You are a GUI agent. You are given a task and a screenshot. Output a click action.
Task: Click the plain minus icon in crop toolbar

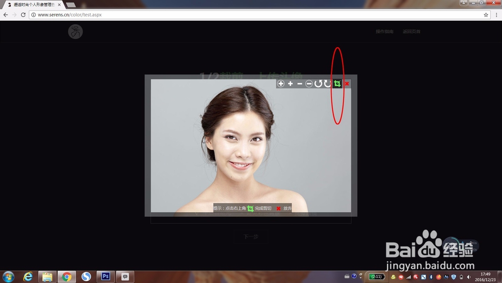tap(300, 83)
